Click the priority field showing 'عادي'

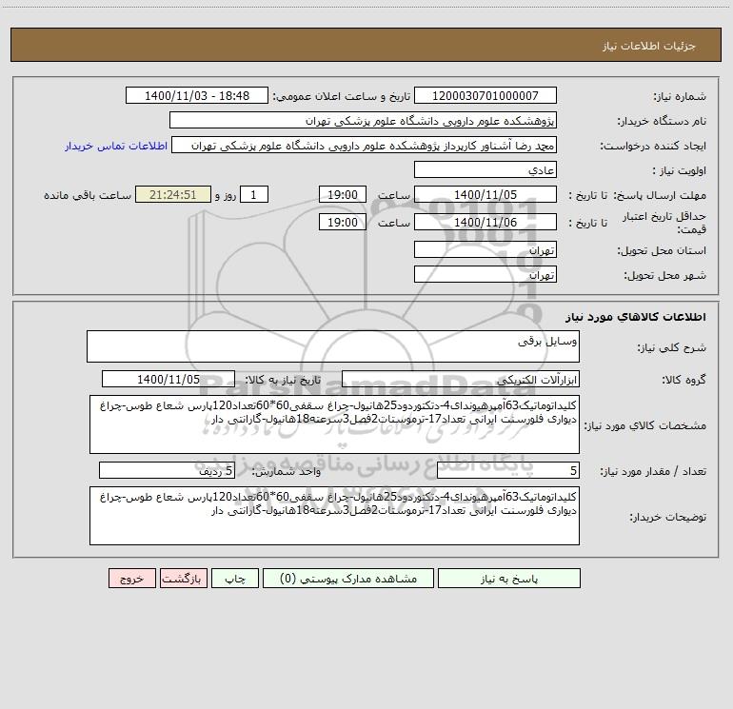(485, 169)
